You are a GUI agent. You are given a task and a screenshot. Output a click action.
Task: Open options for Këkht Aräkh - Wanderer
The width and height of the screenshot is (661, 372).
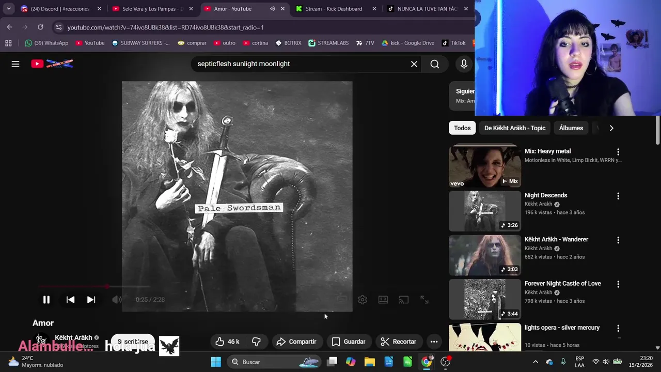(618, 240)
